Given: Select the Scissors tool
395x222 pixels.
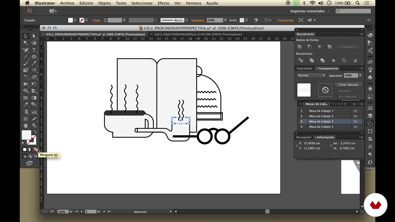Looking at the screenshot, I should (x=34, y=70).
